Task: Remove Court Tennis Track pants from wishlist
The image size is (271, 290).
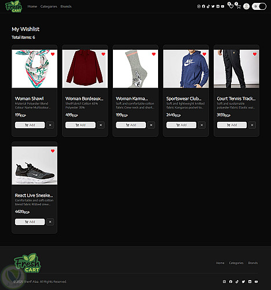Action: [252, 125]
